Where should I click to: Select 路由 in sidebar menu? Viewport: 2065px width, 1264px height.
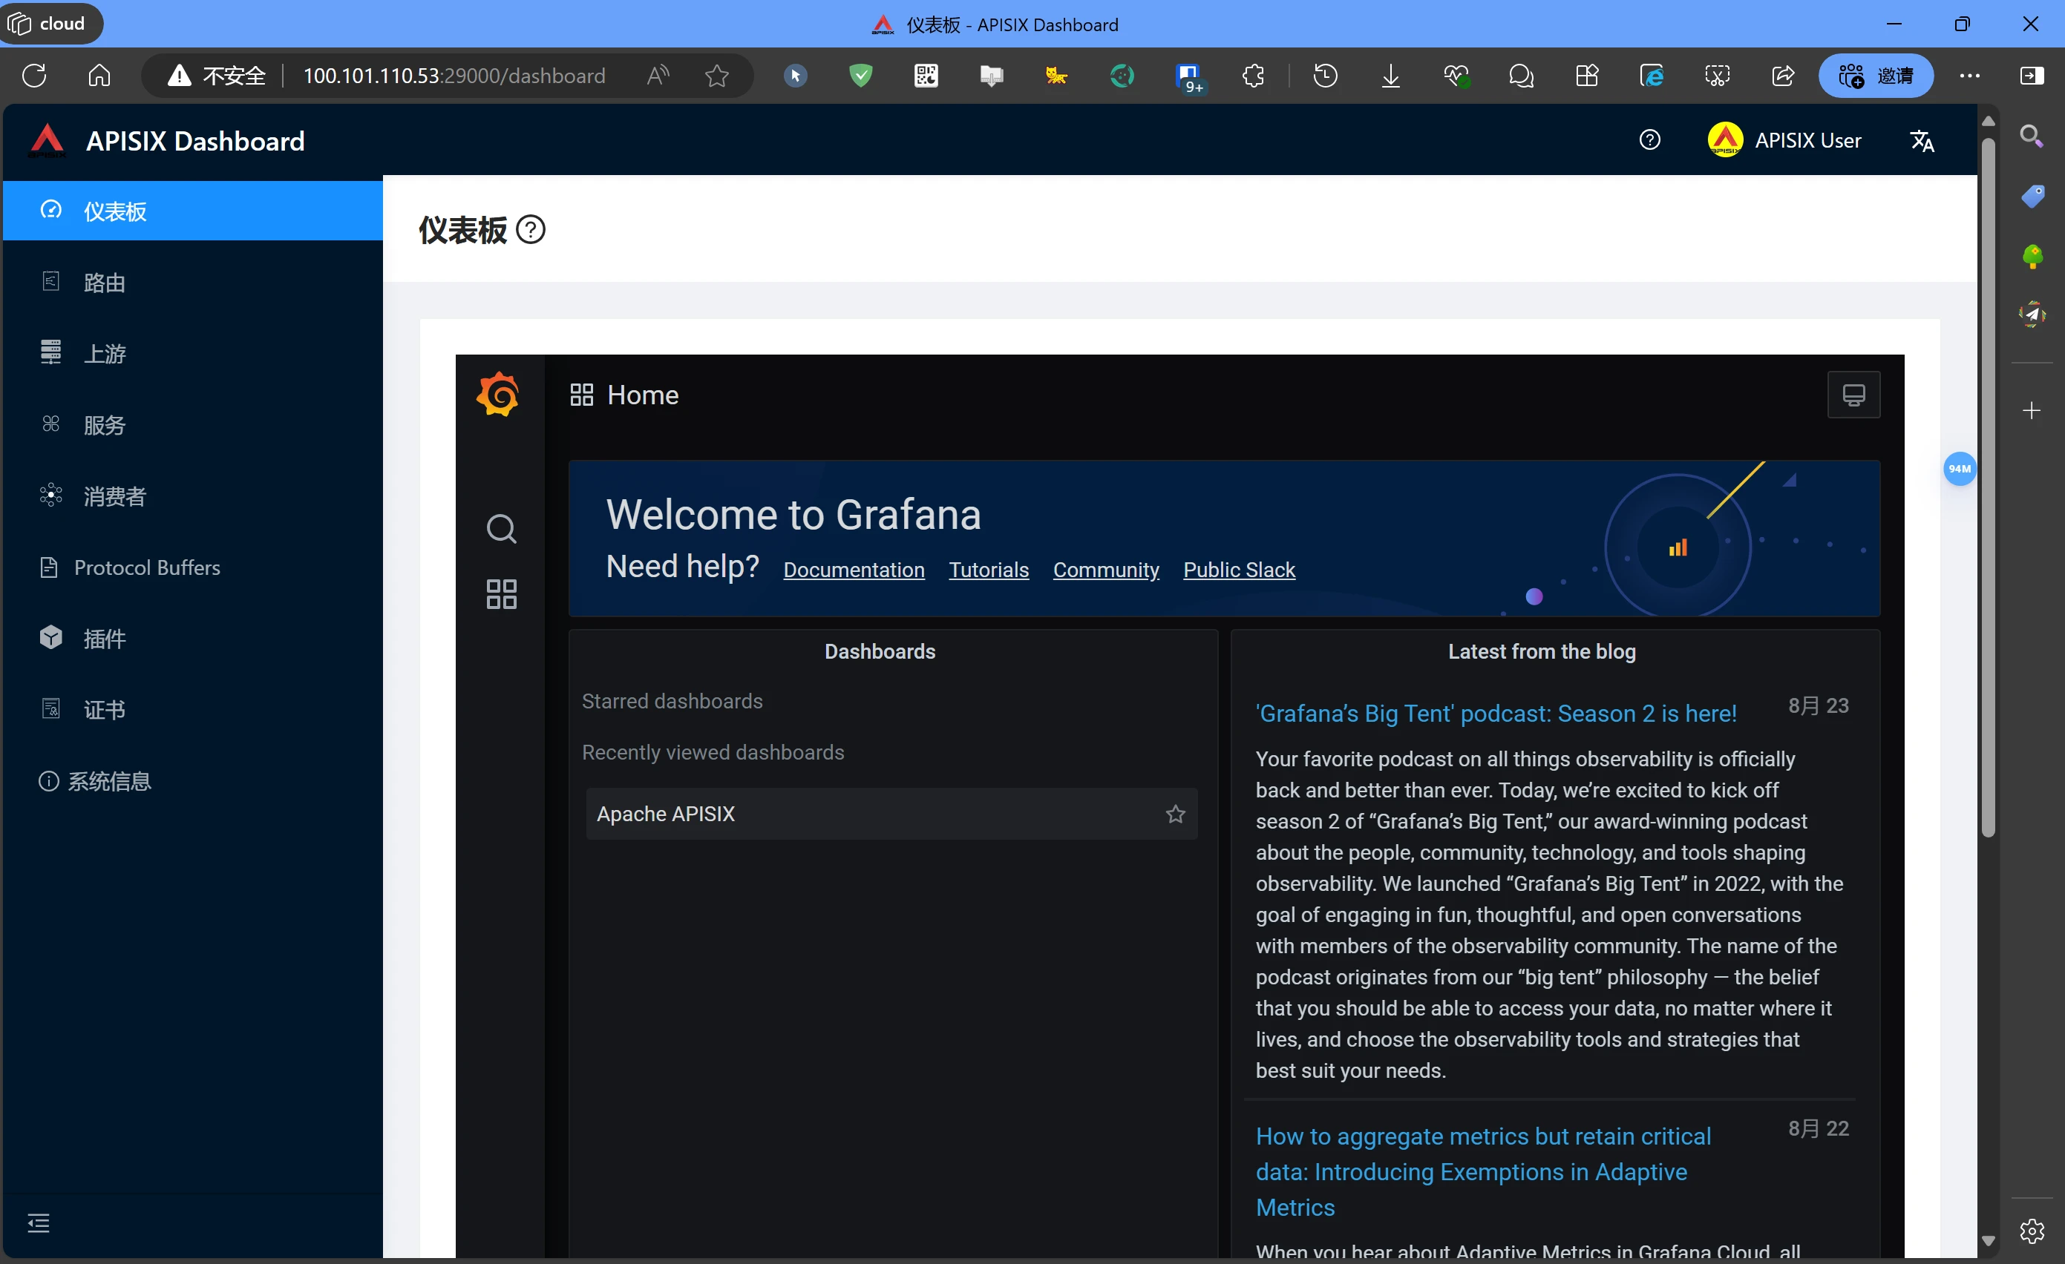tap(105, 283)
